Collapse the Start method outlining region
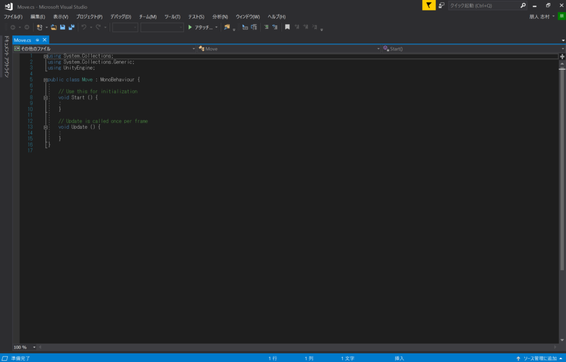 click(46, 97)
